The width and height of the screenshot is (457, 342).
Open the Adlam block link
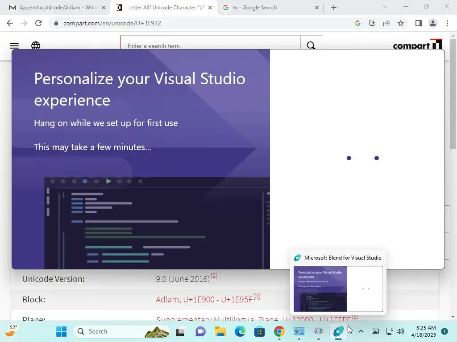tap(204, 300)
